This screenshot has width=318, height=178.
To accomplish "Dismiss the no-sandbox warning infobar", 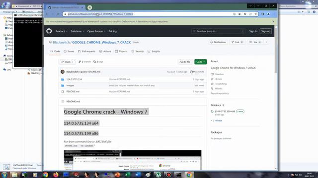I will pos(273,21).
